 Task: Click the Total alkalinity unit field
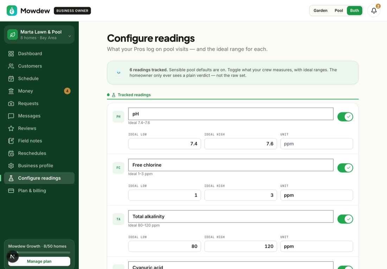317,246
